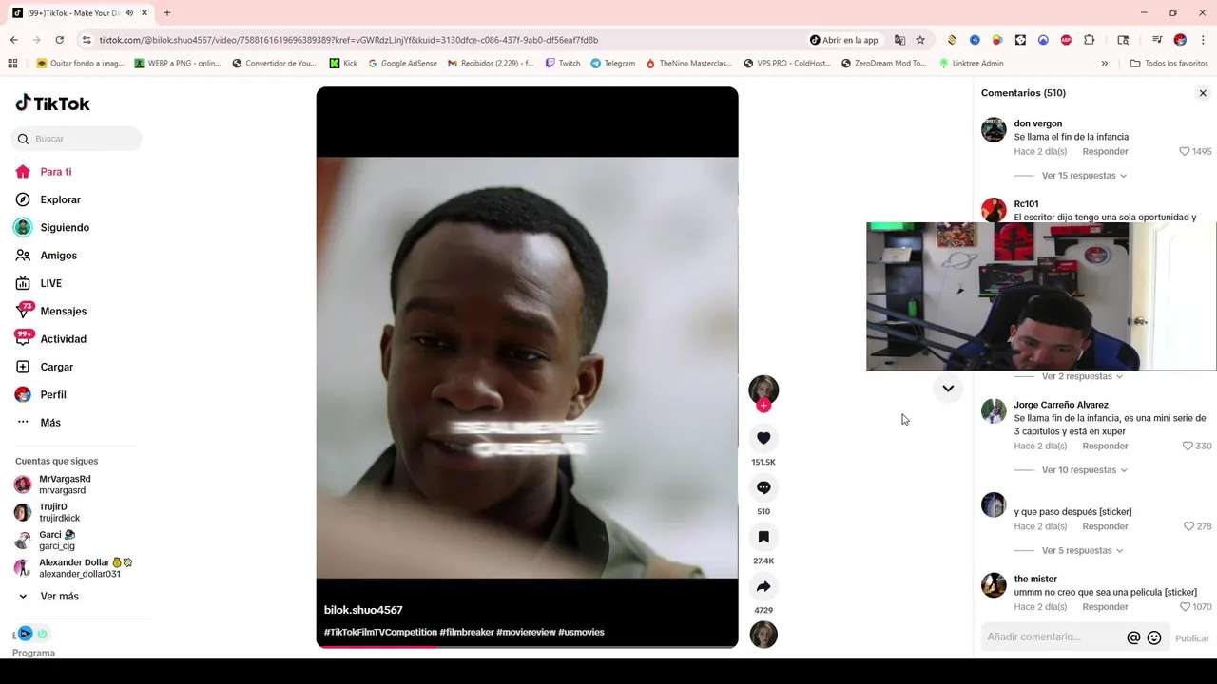
Task: Open a new browser tab
Action: tap(167, 13)
